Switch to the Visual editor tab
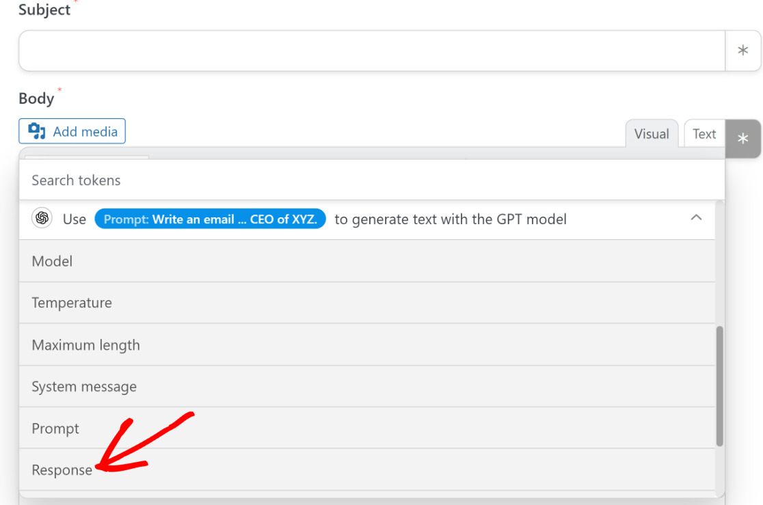This screenshot has height=505, width=763. 651,134
